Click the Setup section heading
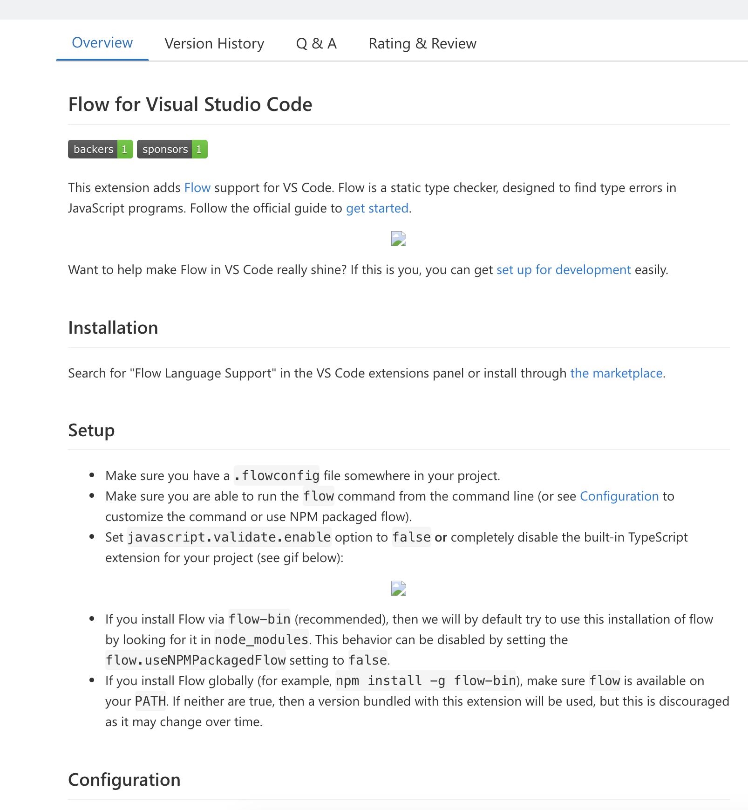Viewport: 748px width, 810px height. coord(91,430)
